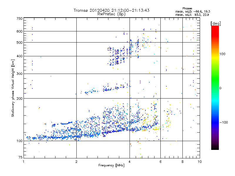Click the y-axis tick label '75'

click(x=21, y=157)
